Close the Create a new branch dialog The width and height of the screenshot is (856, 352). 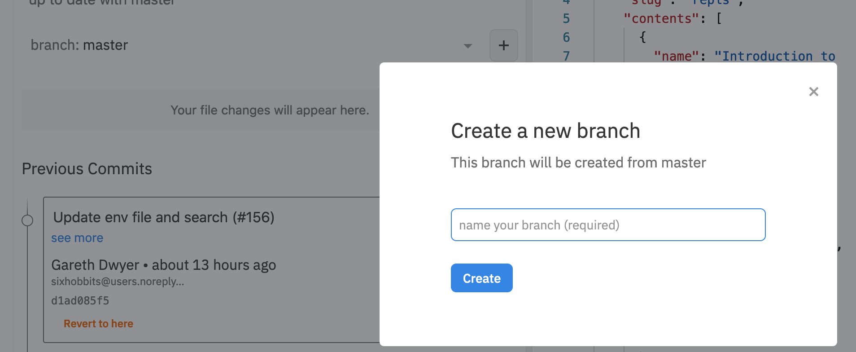click(813, 92)
